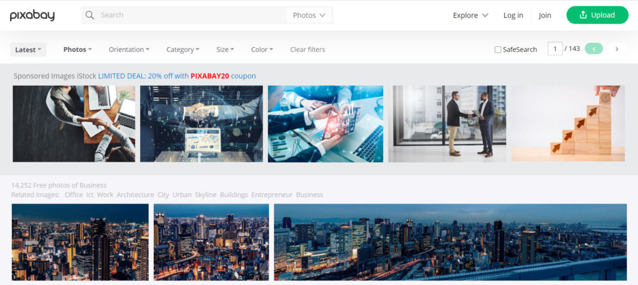Screen dimensions: 638x285
Task: Click the Ict related tag
Action: (90, 195)
